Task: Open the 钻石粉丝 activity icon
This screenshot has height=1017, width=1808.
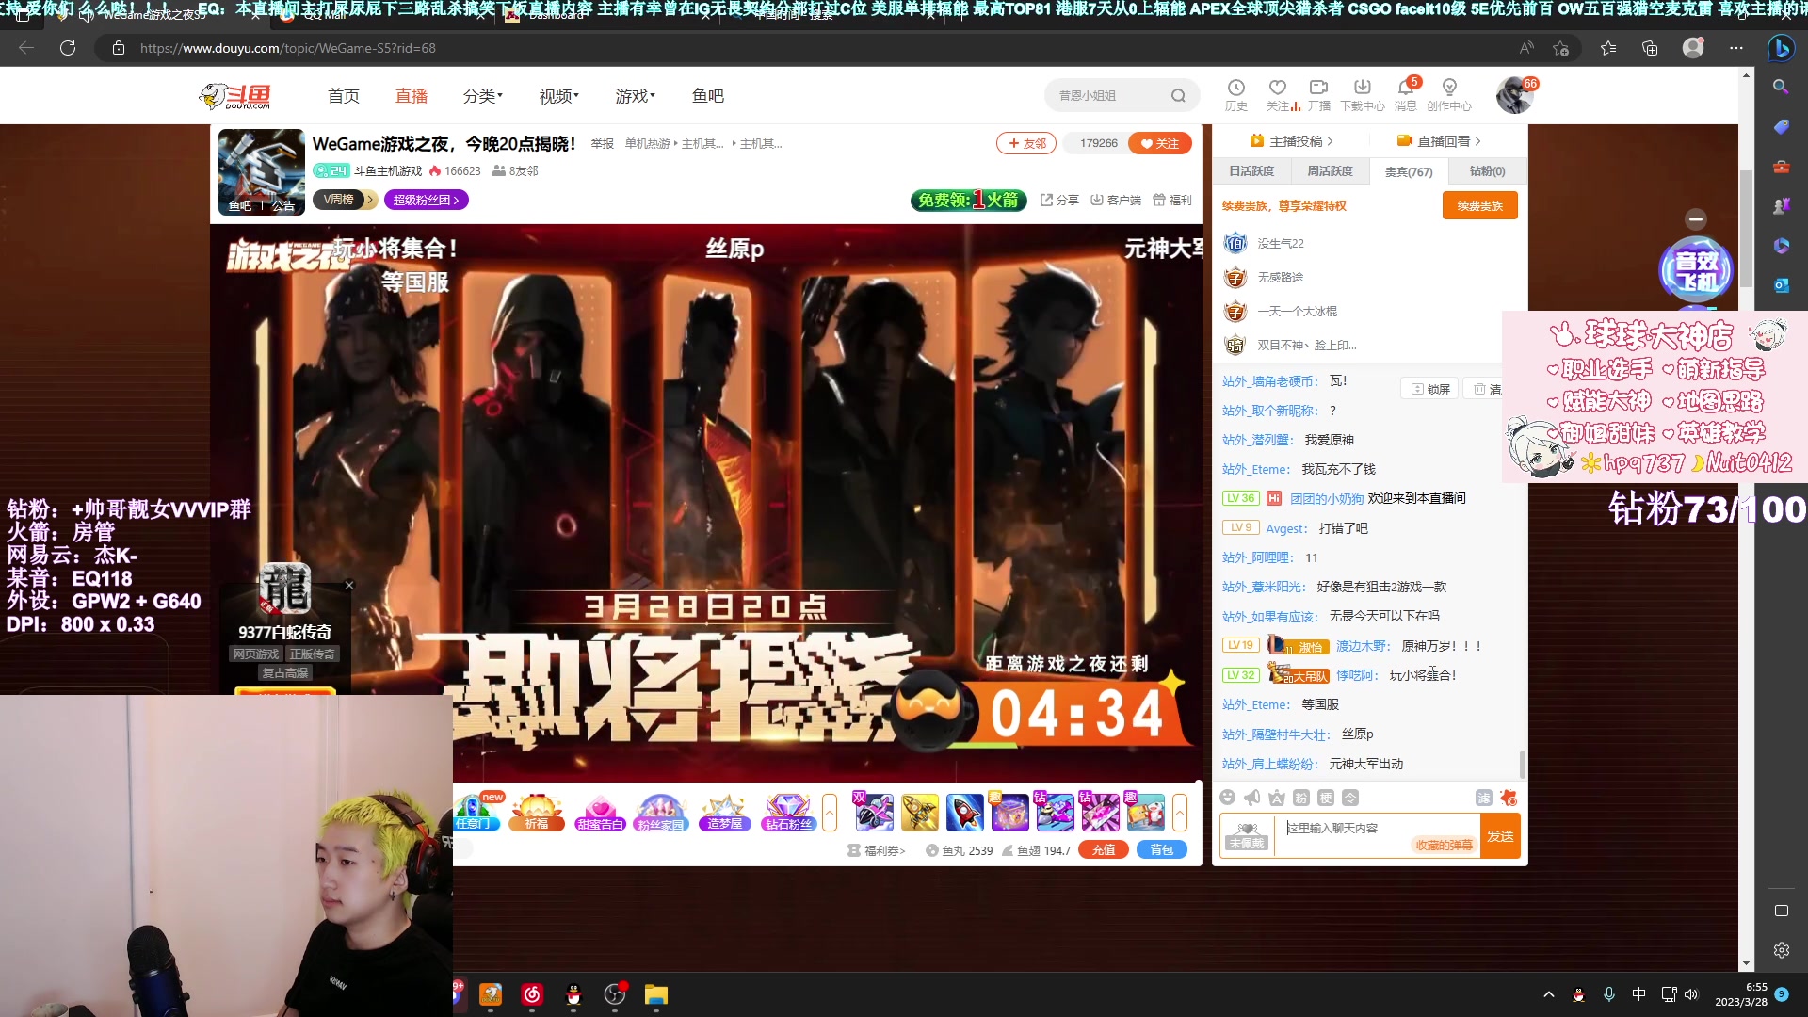Action: click(x=788, y=812)
